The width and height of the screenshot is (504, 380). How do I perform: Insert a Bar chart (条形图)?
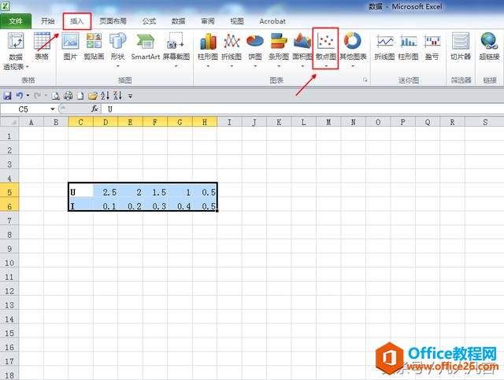point(279,50)
